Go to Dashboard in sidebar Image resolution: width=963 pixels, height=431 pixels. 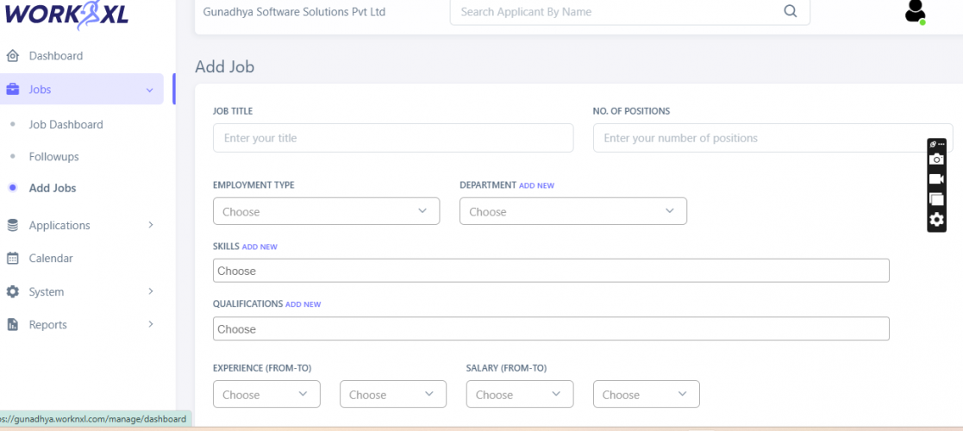[x=56, y=56]
